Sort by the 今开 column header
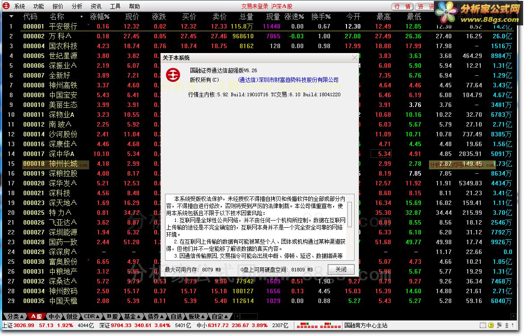The width and height of the screenshot is (524, 336). pos(353,16)
